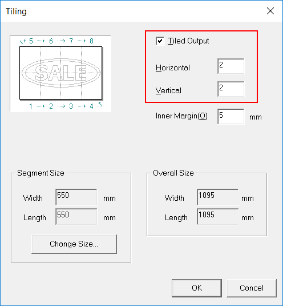The width and height of the screenshot is (283, 306).
Task: Open the Change Size dialog
Action: pos(74,244)
